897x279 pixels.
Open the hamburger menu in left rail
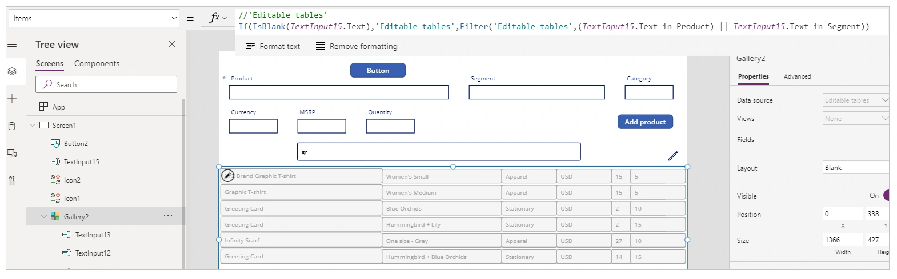[12, 45]
